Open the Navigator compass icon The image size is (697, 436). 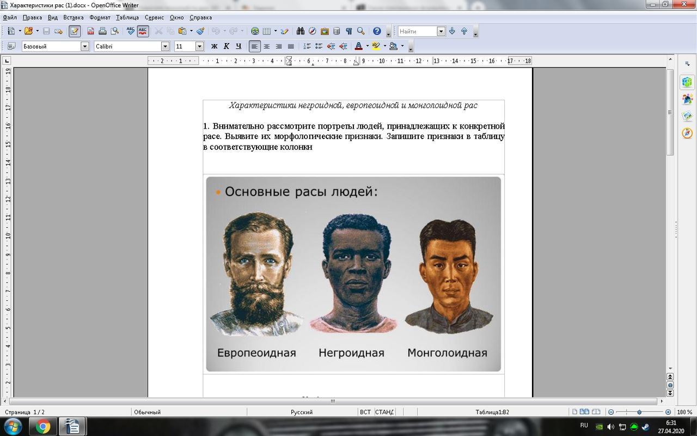[x=312, y=31]
